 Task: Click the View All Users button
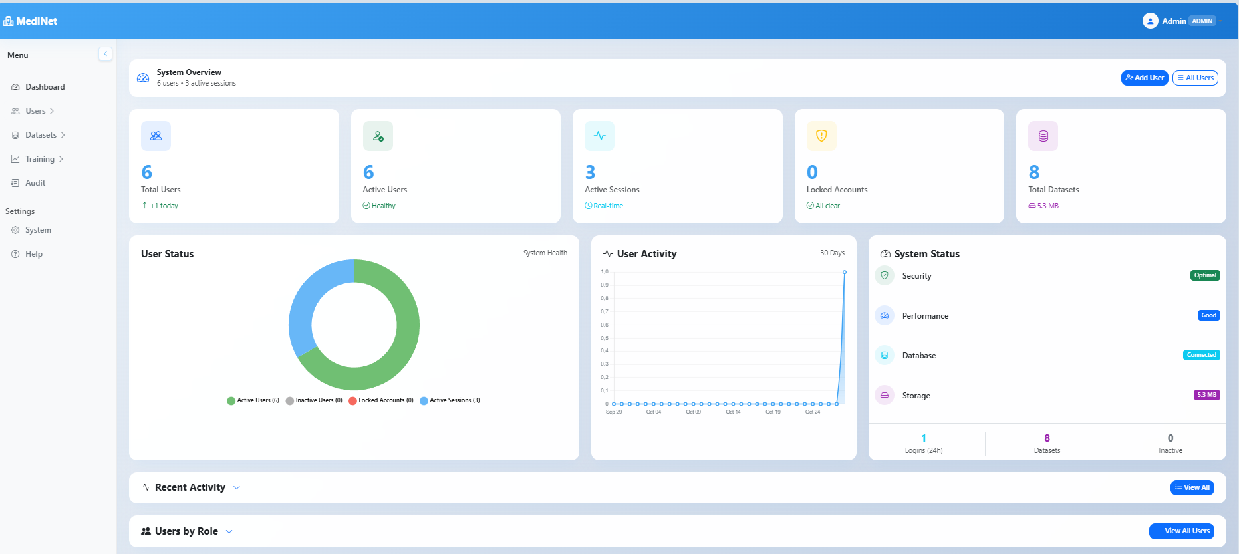click(x=1182, y=531)
